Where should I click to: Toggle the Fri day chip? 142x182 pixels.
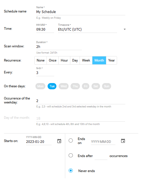tap(86, 86)
